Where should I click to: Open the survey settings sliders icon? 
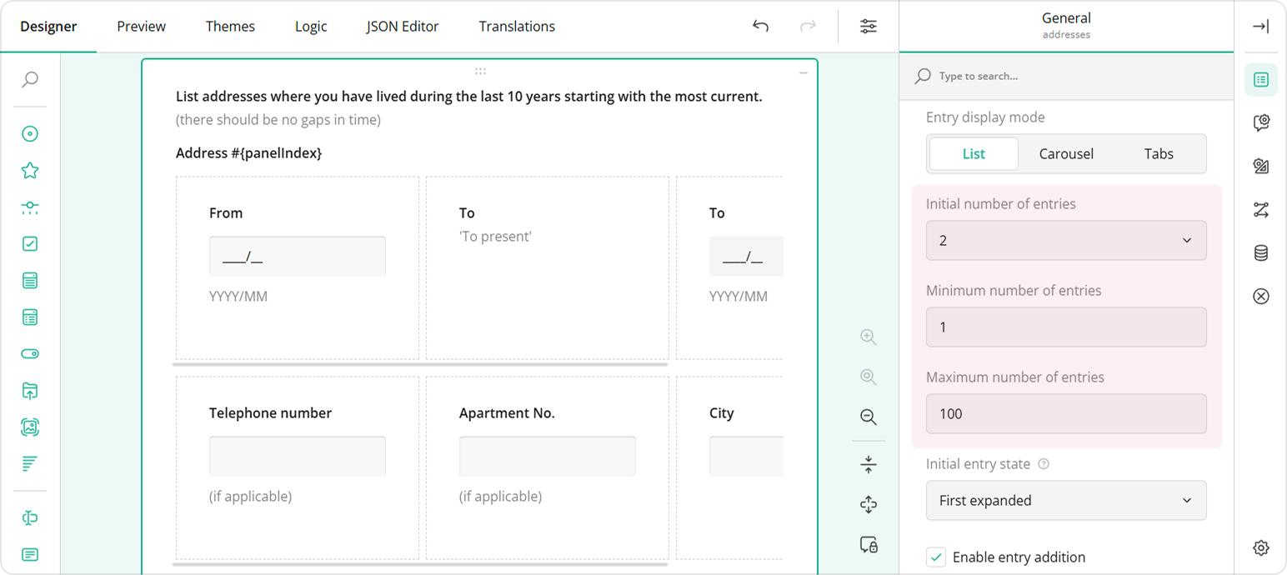[868, 26]
